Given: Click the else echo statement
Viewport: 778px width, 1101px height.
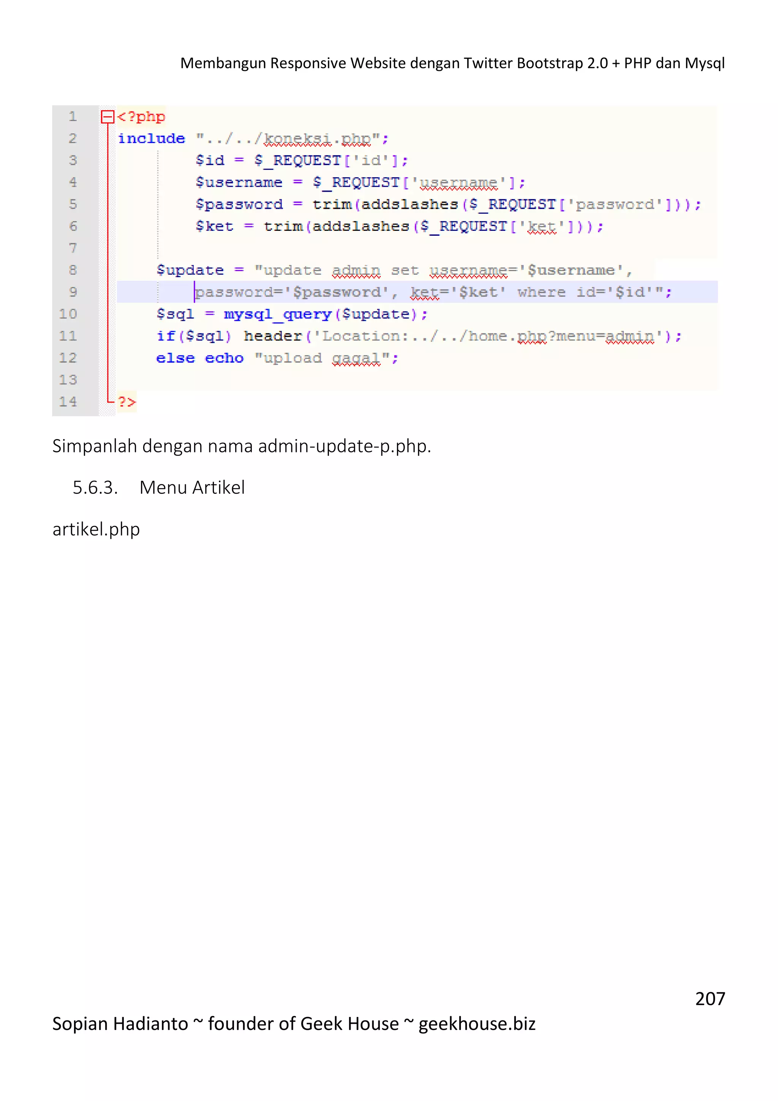Looking at the screenshot, I should (200, 358).
